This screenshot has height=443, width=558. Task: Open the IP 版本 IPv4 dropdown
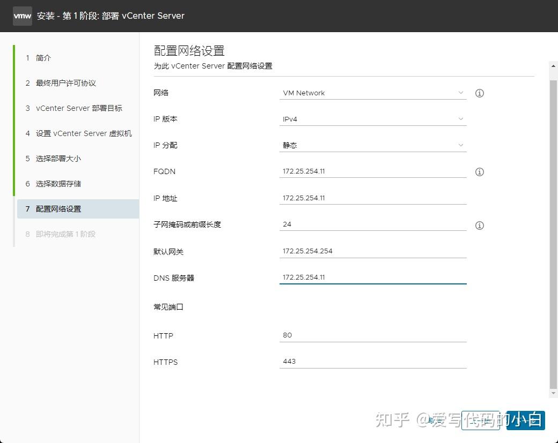[x=372, y=119]
